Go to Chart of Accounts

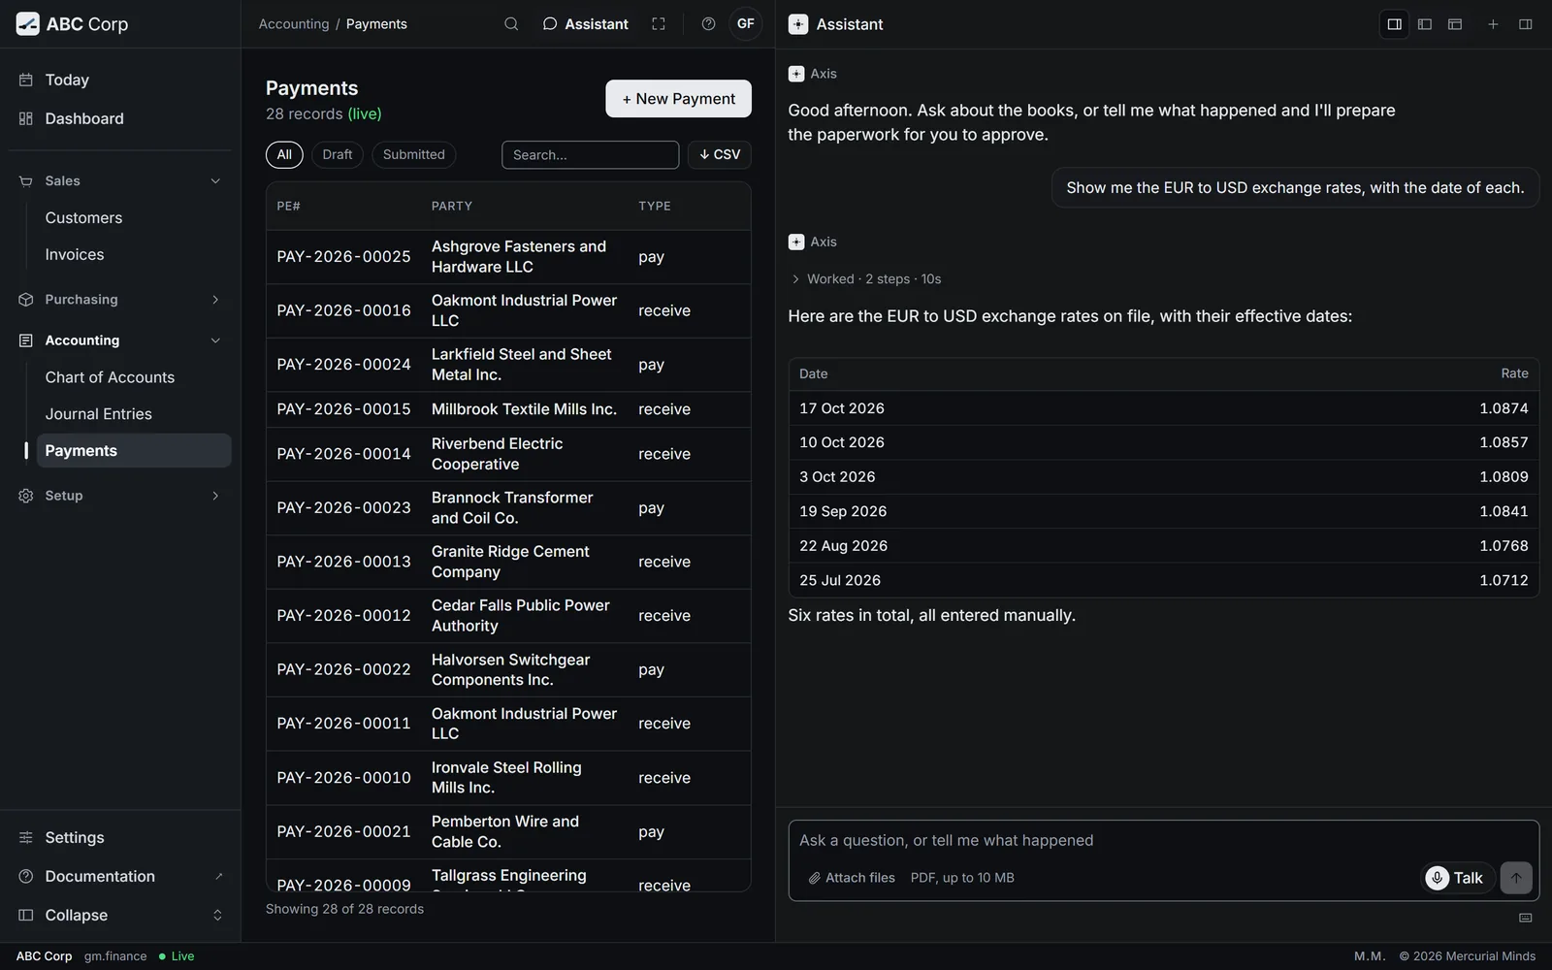pos(134,377)
